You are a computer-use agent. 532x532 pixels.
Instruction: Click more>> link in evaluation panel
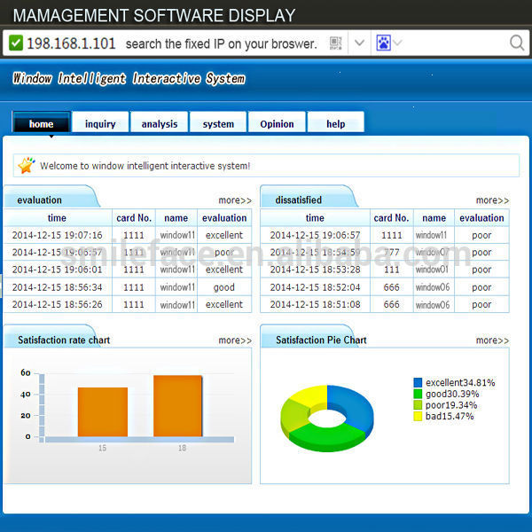(235, 200)
